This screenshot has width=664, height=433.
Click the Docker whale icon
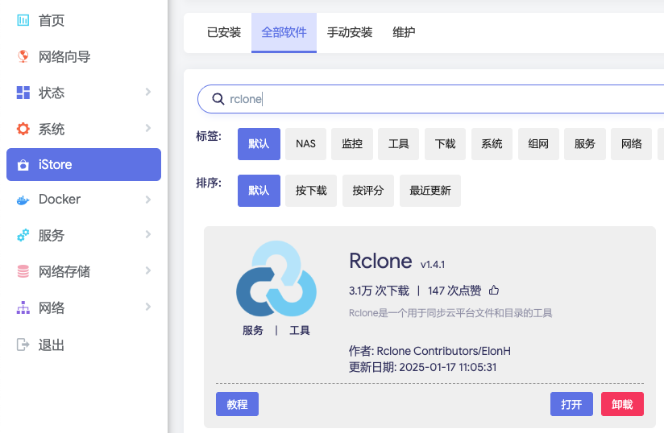click(23, 200)
